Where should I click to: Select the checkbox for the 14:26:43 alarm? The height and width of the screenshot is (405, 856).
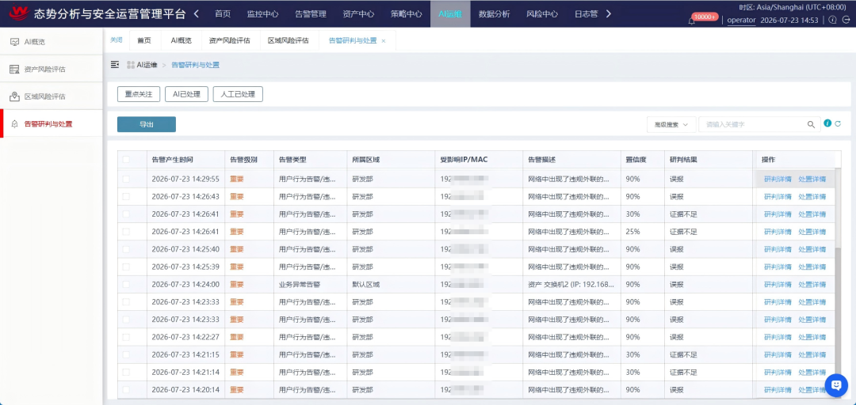tap(126, 196)
